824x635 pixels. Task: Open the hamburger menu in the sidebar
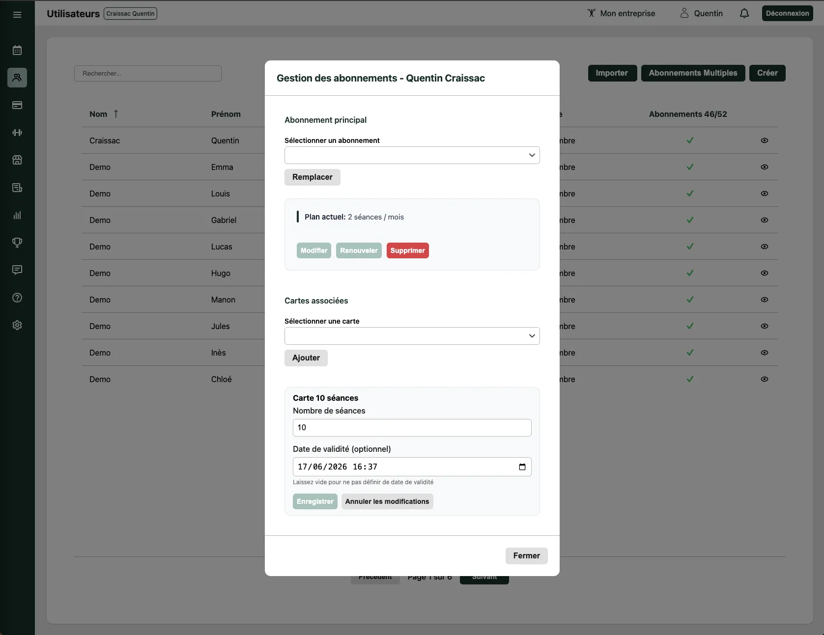tap(17, 15)
